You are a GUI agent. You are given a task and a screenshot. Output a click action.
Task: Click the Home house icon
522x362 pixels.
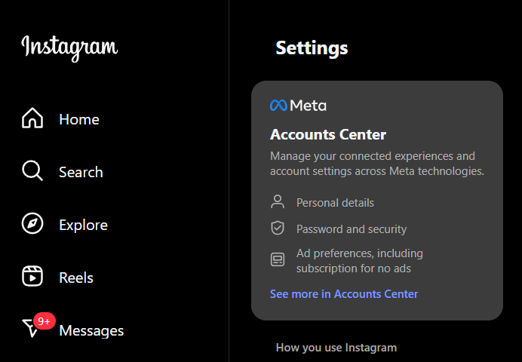(x=32, y=119)
